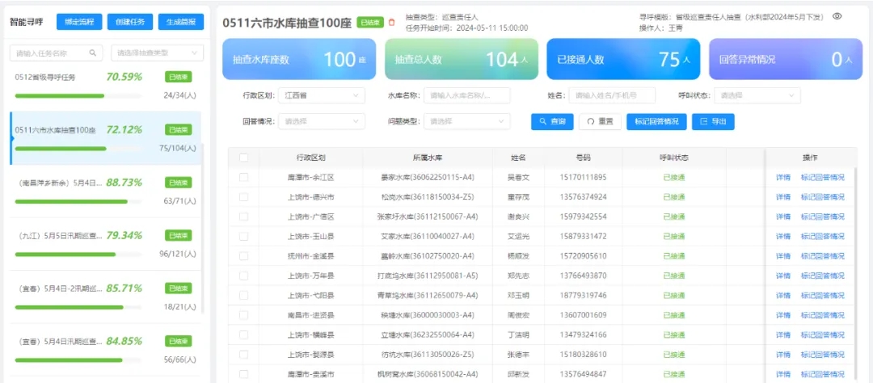Screen dimensions: 873x383
Task: Tick the checkbox for number 15879331472
Action: point(244,236)
